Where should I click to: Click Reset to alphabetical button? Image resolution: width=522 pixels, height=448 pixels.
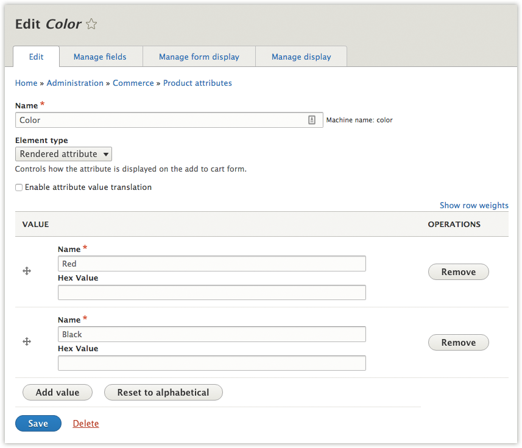163,393
